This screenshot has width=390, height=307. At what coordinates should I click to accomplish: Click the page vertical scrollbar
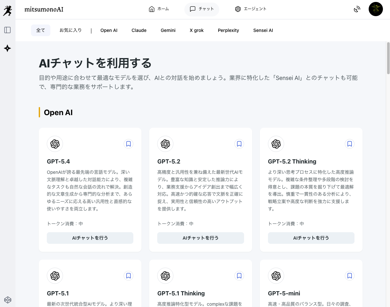click(388, 58)
